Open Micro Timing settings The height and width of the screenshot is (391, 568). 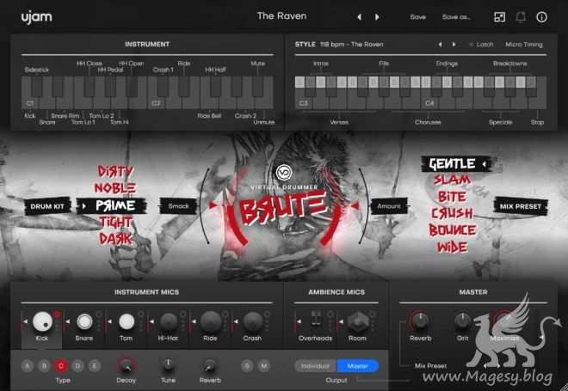coord(524,45)
